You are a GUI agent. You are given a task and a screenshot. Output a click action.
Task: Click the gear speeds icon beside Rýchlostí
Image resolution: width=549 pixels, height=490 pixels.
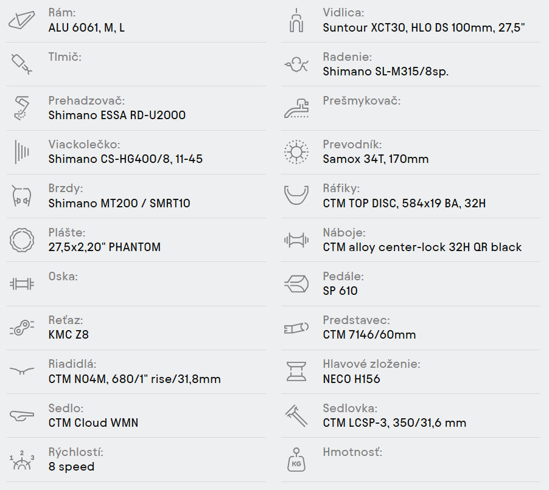pyautogui.click(x=22, y=460)
